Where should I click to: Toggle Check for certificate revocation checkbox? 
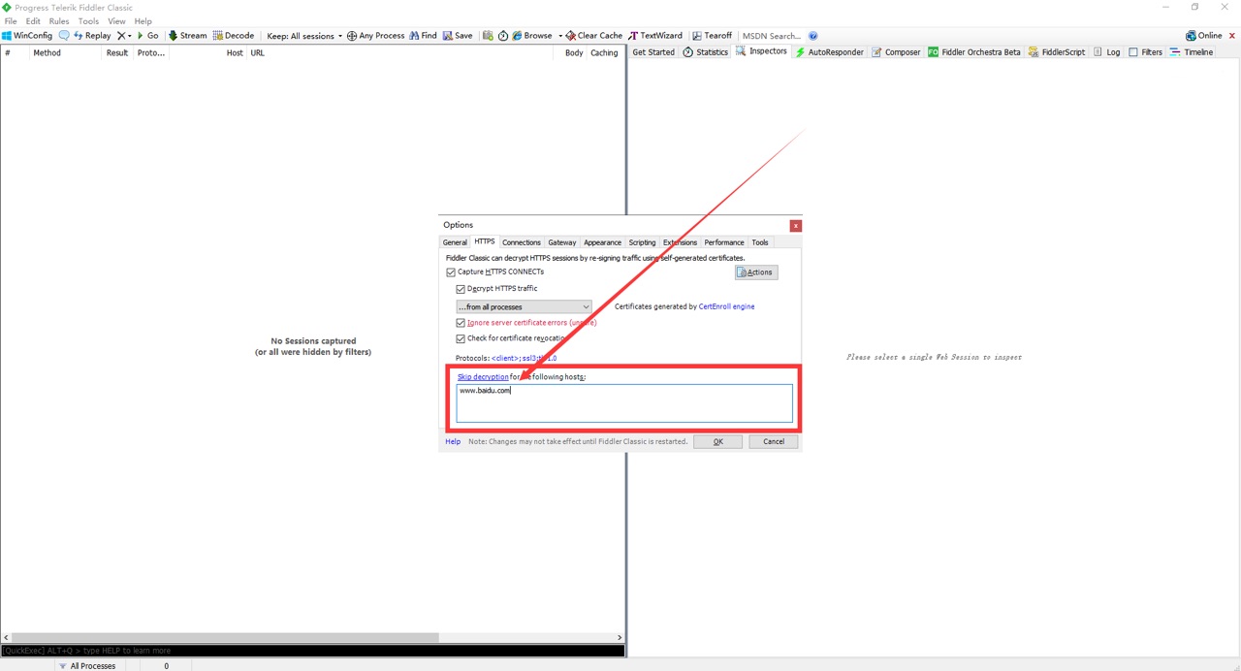(461, 338)
